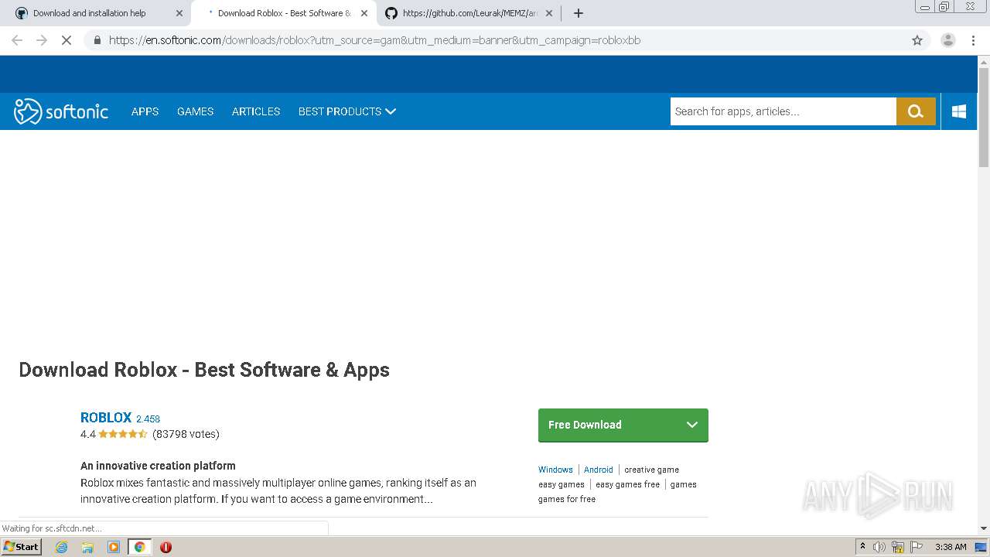
Task: Open the Chrome profile avatar icon
Action: (947, 40)
